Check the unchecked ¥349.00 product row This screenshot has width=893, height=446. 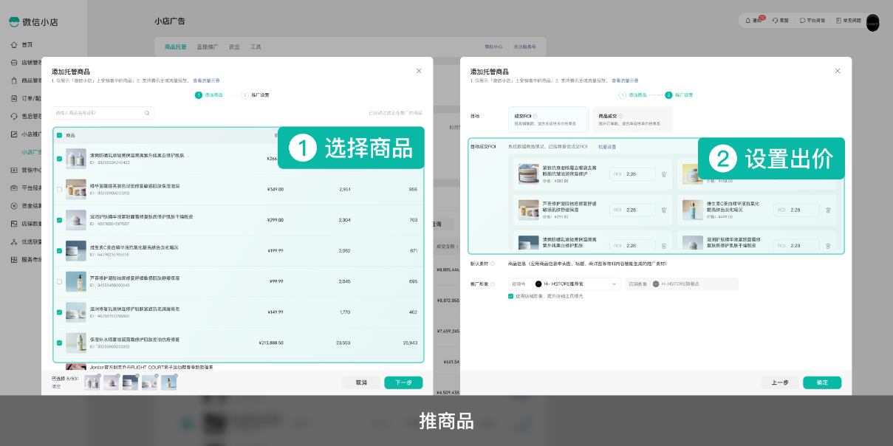tap(60, 190)
